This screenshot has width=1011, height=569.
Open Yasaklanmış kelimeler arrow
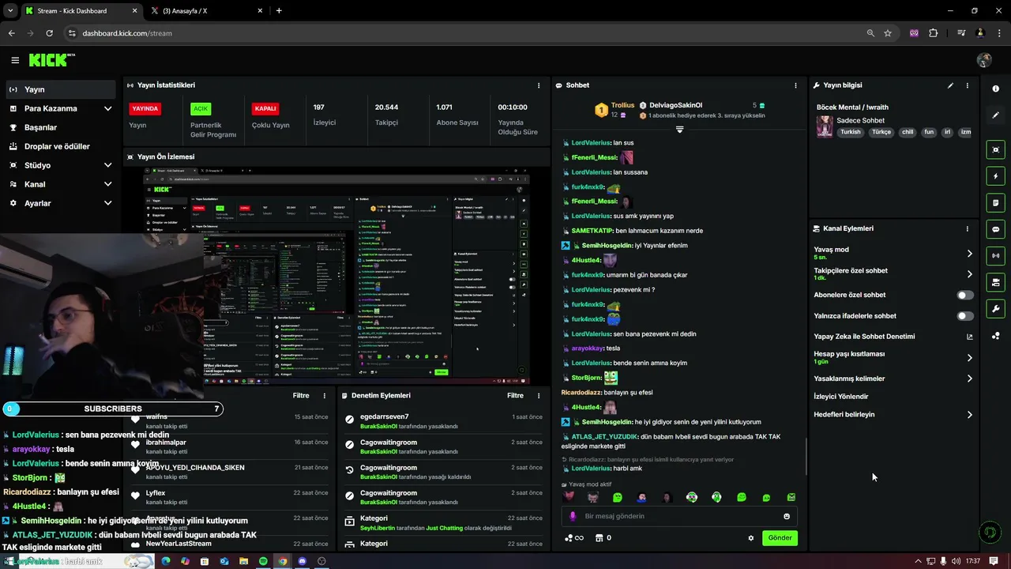pos(969,379)
